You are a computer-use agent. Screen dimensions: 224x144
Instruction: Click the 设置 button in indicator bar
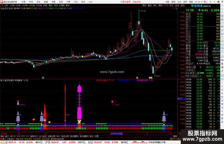pyautogui.click(x=97, y=136)
